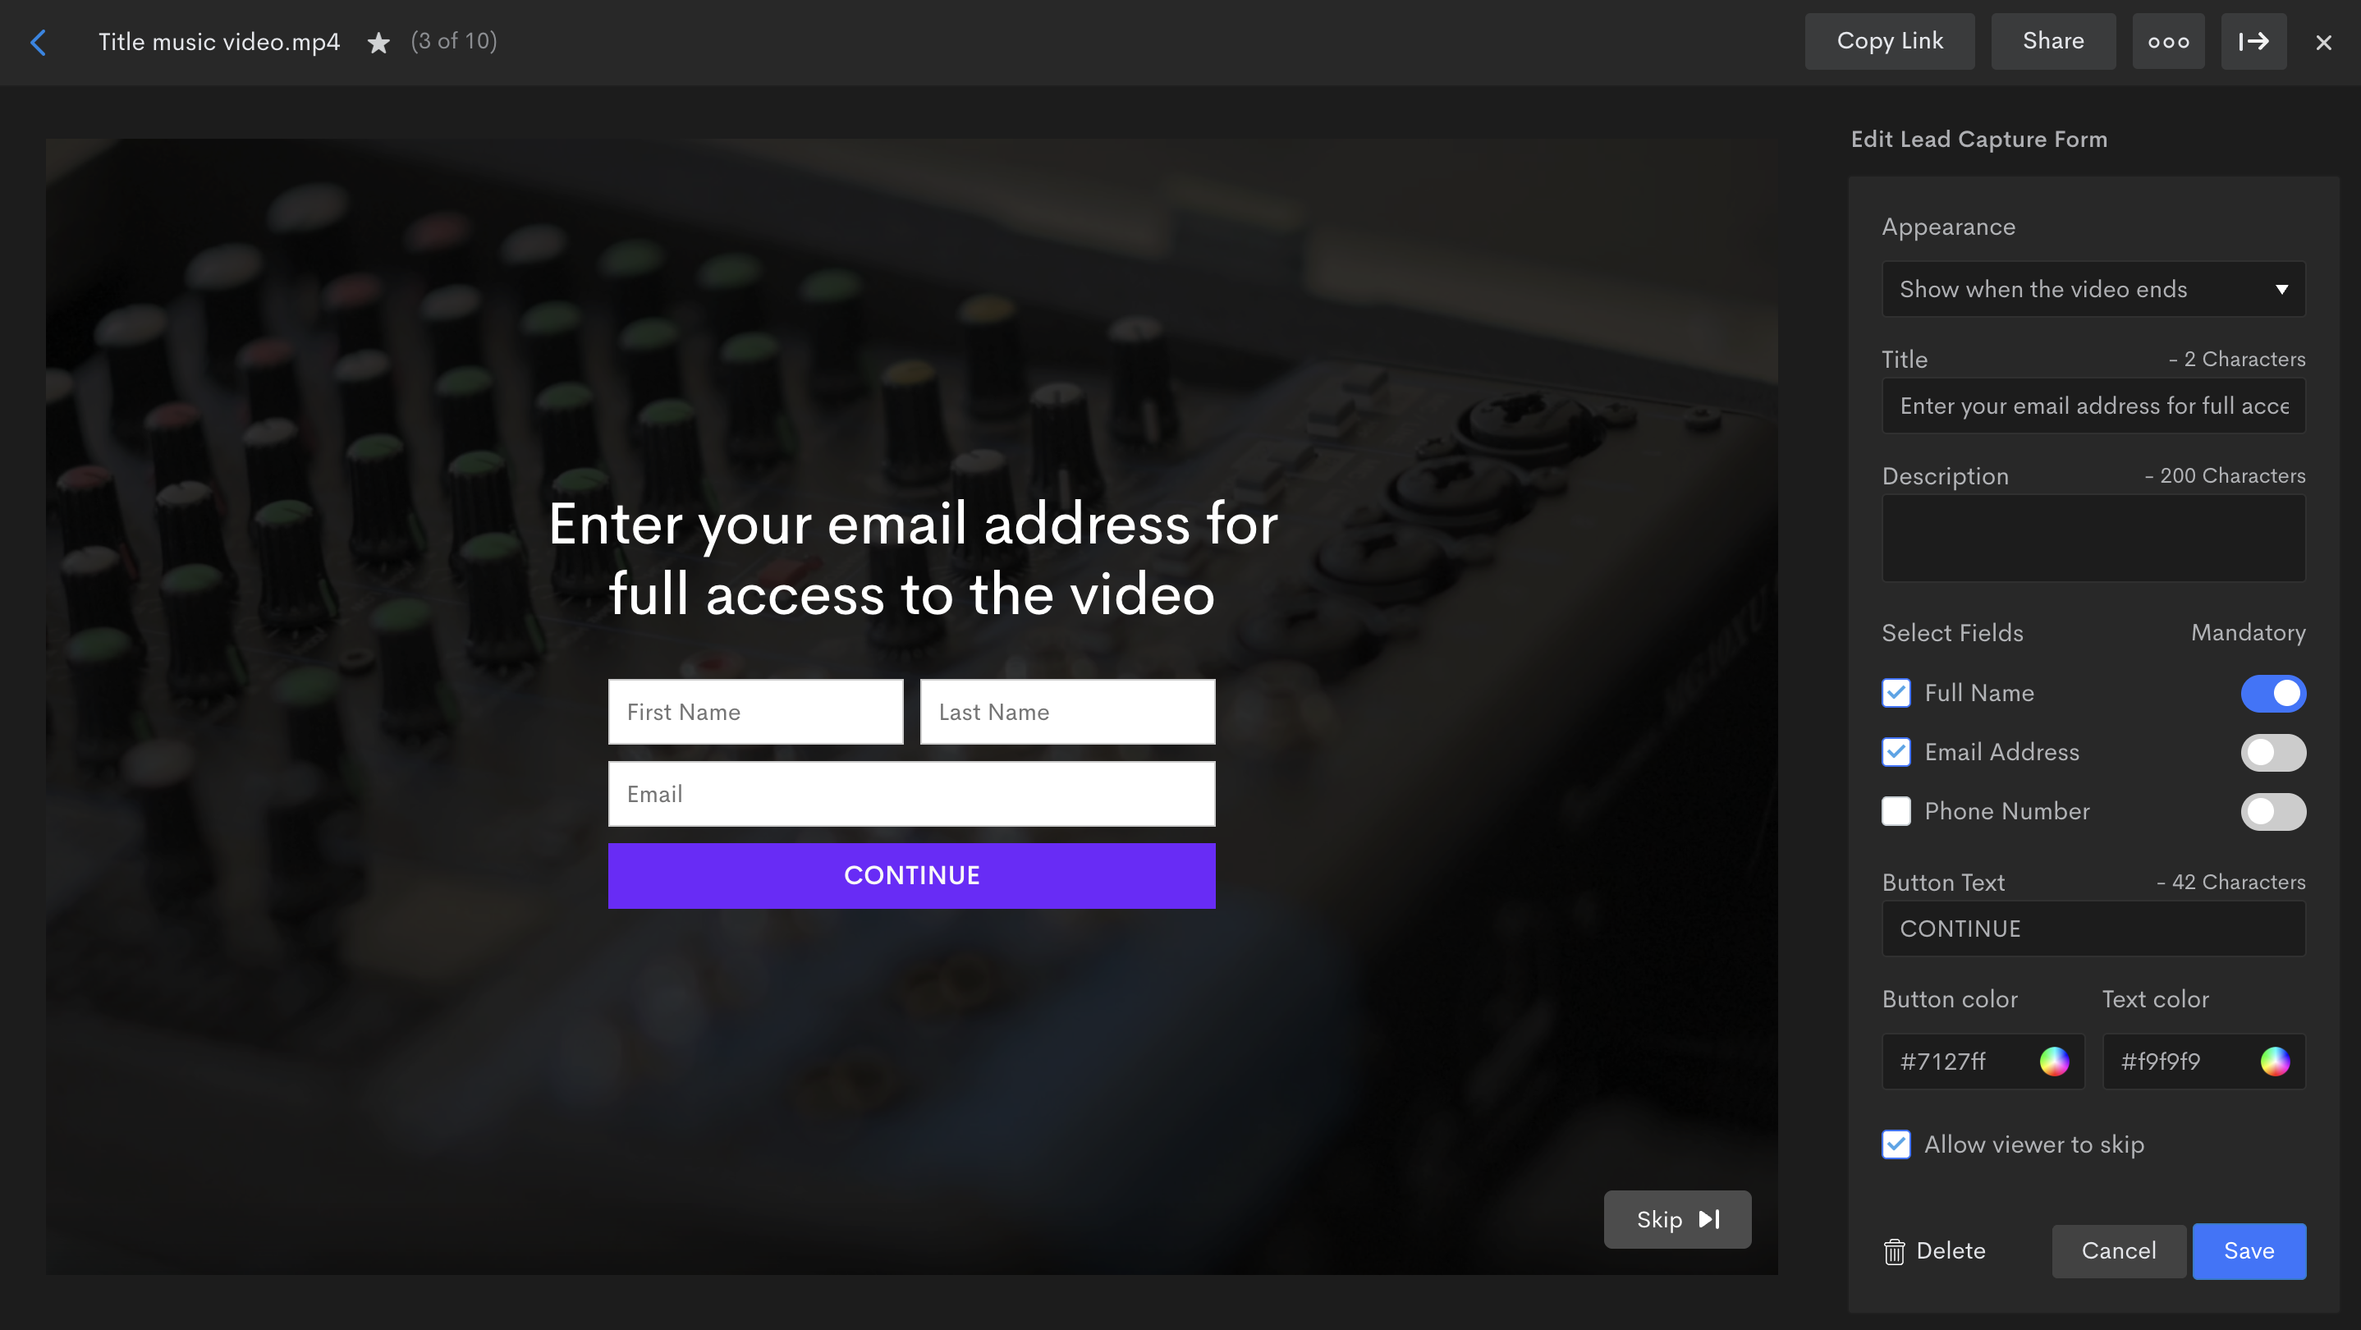This screenshot has height=1330, width=2361.
Task: Click the trash Delete icon
Action: click(x=1894, y=1251)
